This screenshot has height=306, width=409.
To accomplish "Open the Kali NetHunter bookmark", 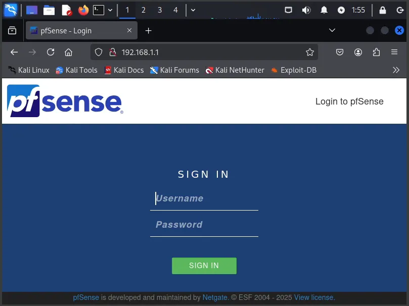I will pyautogui.click(x=235, y=70).
